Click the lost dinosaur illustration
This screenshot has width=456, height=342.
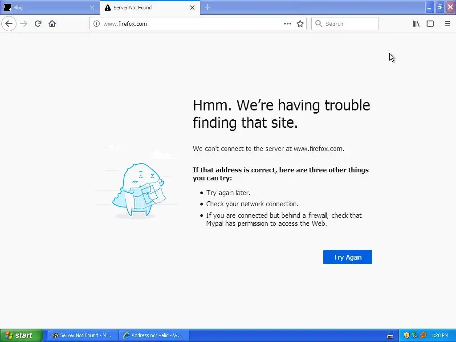(x=139, y=191)
